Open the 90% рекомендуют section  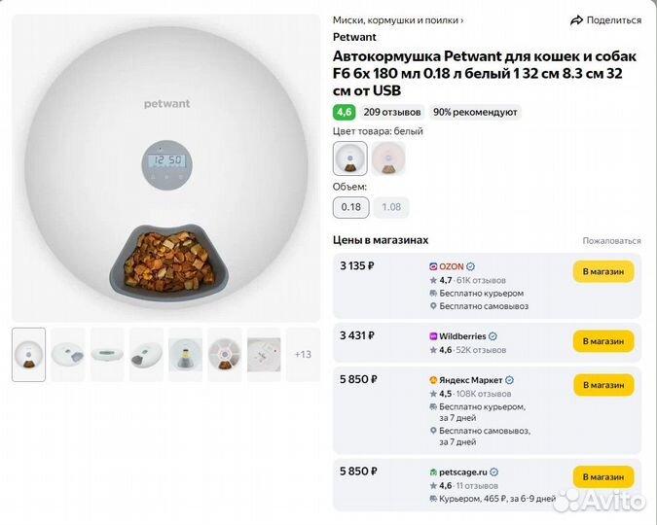(475, 112)
